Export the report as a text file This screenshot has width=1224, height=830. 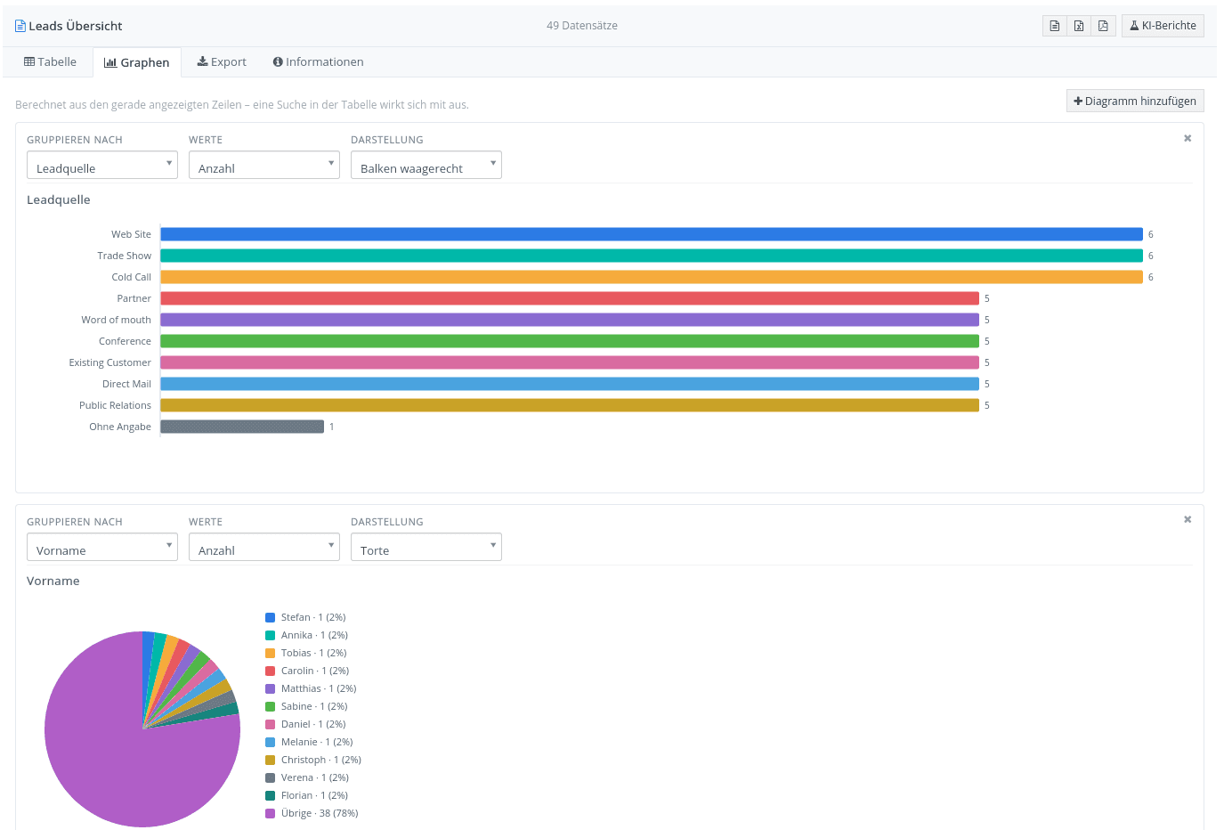pyautogui.click(x=1055, y=26)
